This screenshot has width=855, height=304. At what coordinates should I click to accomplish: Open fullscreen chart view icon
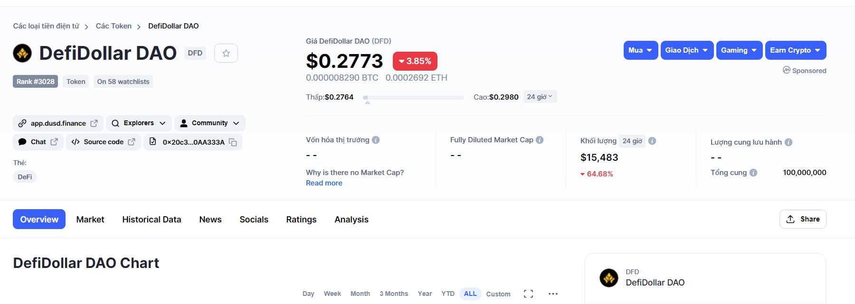[x=528, y=294]
